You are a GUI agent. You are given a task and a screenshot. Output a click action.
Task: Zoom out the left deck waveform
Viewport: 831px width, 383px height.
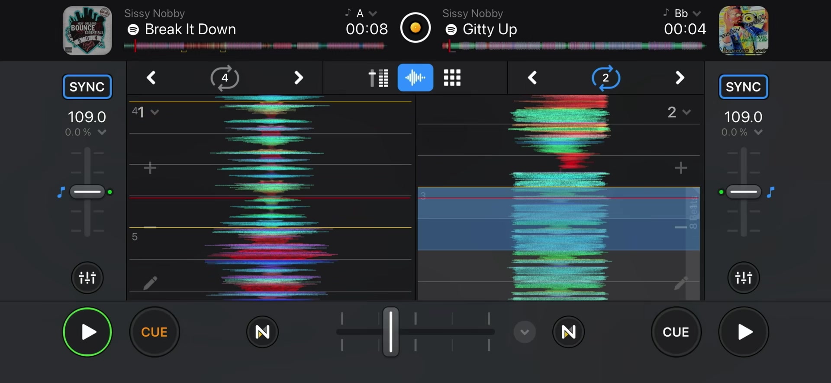[x=150, y=227]
